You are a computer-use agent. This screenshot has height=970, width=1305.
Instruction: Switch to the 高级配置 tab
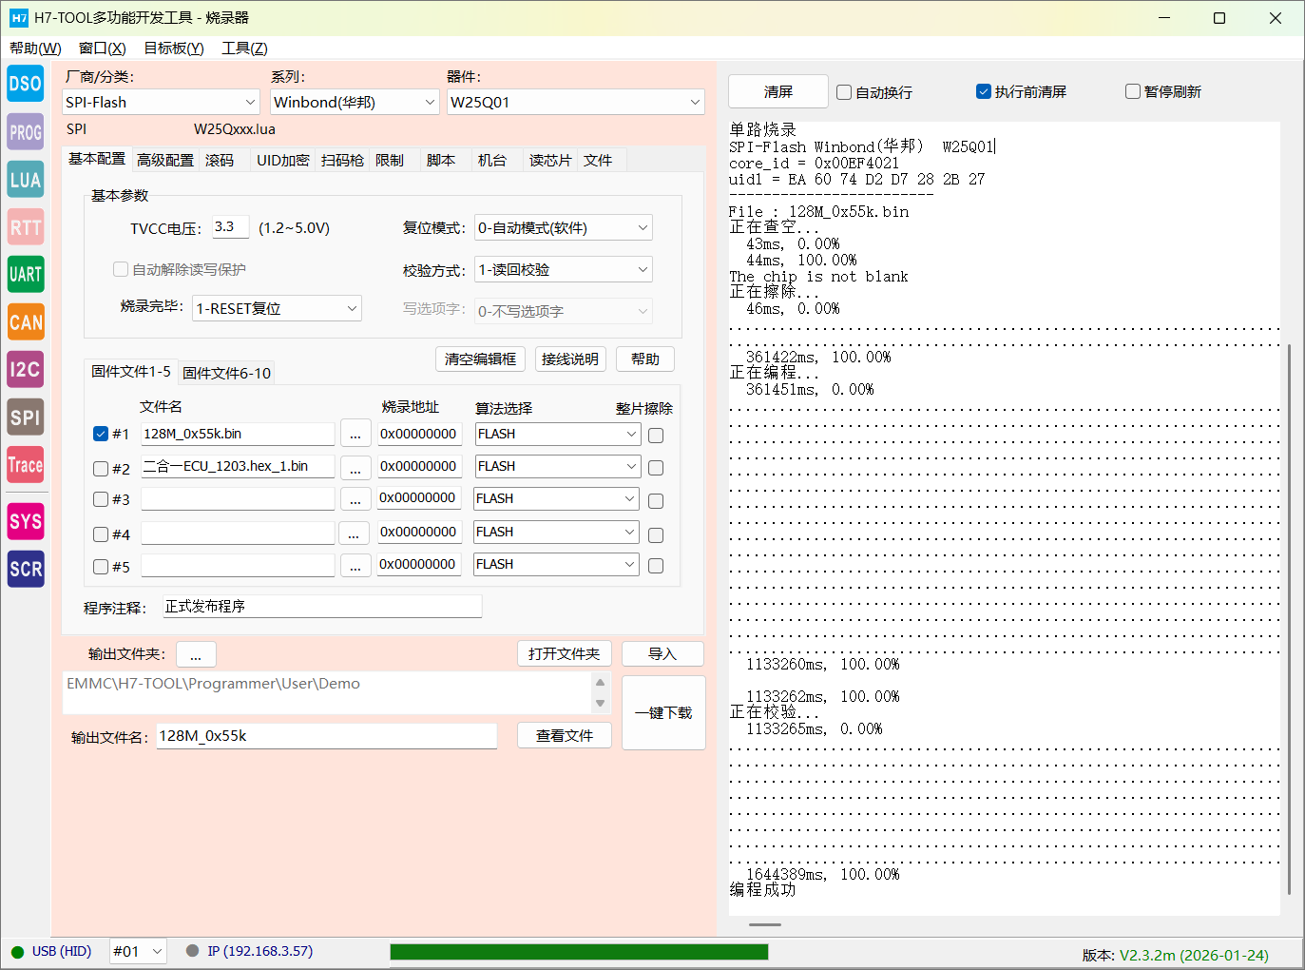pyautogui.click(x=164, y=161)
